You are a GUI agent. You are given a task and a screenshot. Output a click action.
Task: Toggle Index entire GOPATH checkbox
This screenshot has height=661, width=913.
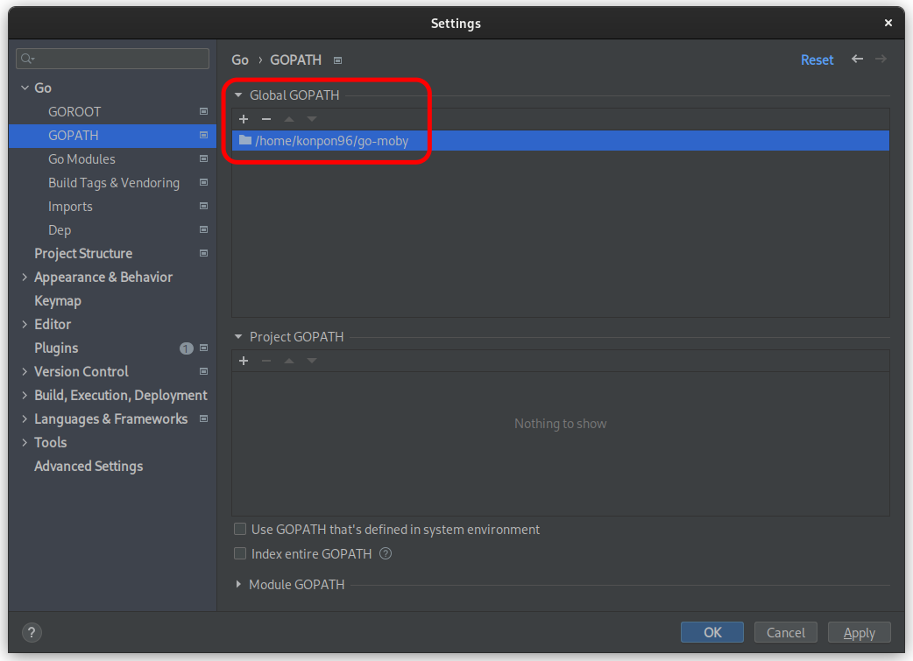(240, 553)
